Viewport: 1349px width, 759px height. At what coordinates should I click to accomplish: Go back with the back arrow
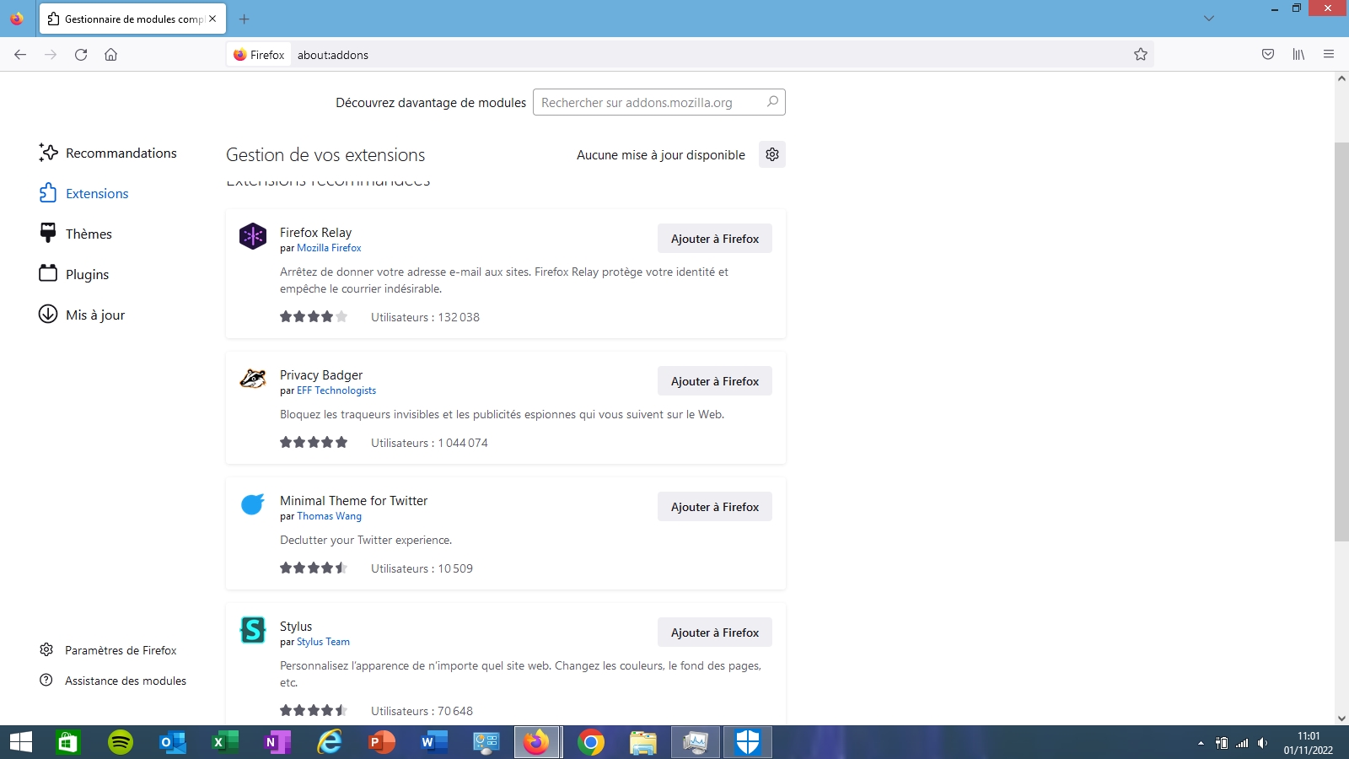(x=20, y=55)
